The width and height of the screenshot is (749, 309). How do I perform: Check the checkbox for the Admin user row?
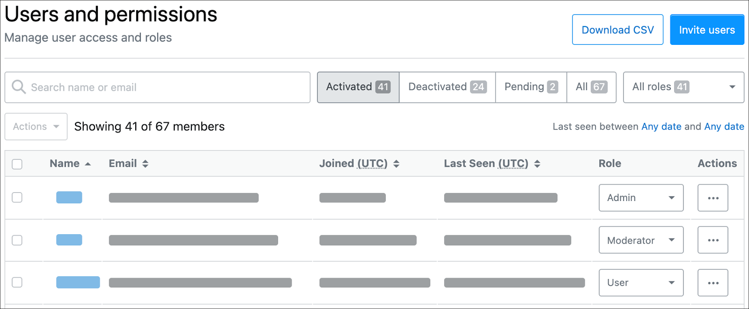click(17, 197)
